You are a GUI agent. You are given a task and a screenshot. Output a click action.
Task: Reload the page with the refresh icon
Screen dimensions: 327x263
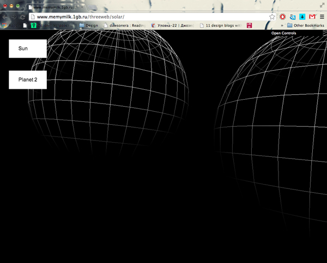click(x=22, y=17)
